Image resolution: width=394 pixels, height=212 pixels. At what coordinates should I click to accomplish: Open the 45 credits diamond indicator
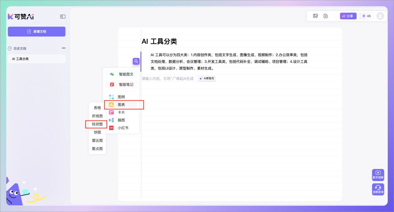coord(366,16)
